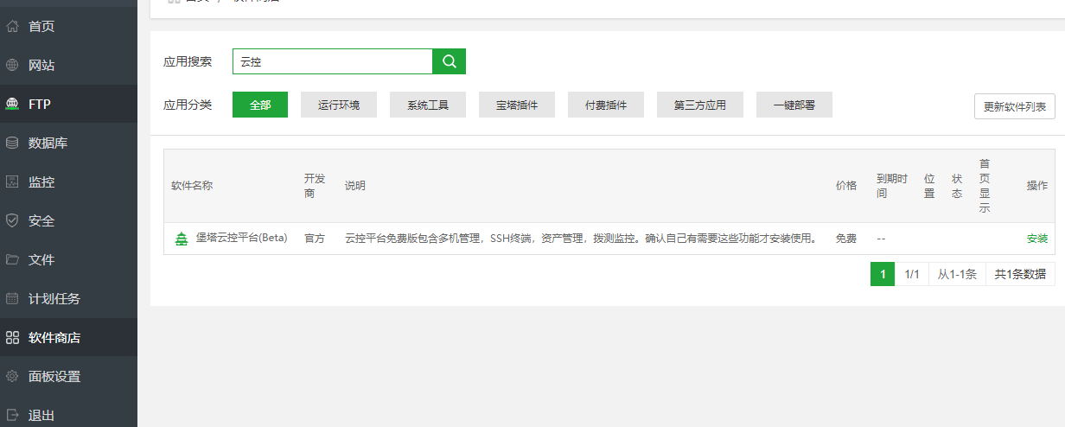Click the green search magnifier button

pos(449,61)
